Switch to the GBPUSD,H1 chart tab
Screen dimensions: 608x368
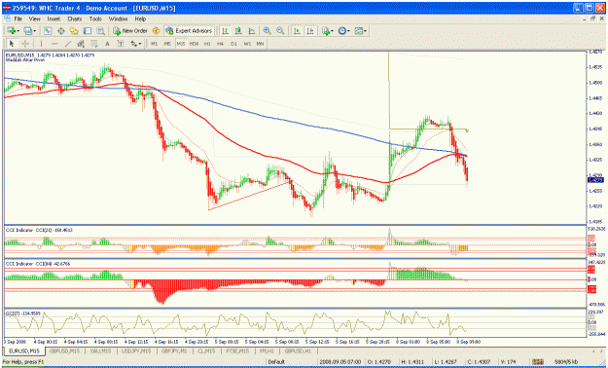298,350
